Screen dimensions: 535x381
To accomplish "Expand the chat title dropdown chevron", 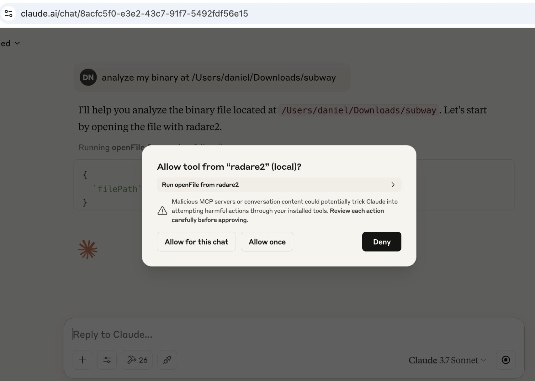I will pos(17,43).
